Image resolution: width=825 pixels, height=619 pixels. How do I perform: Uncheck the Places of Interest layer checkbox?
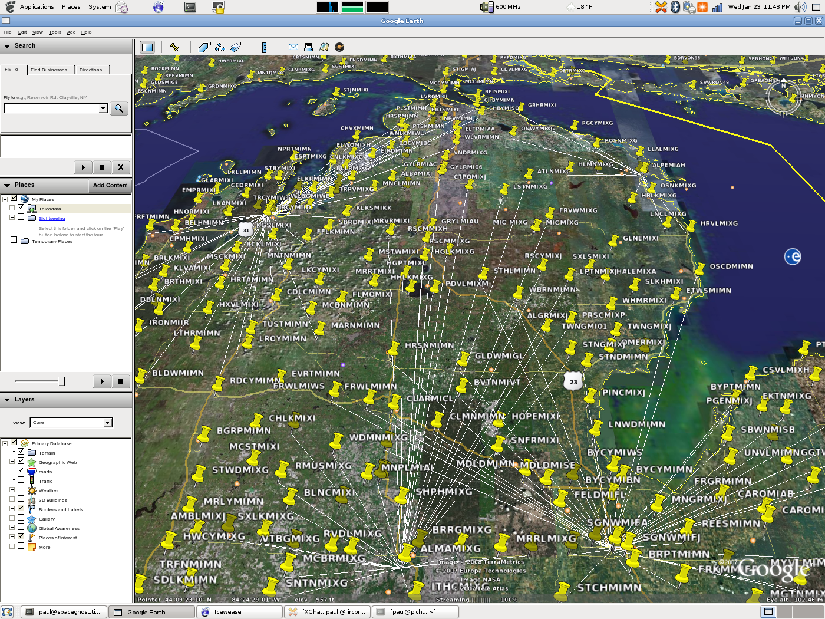coord(21,536)
